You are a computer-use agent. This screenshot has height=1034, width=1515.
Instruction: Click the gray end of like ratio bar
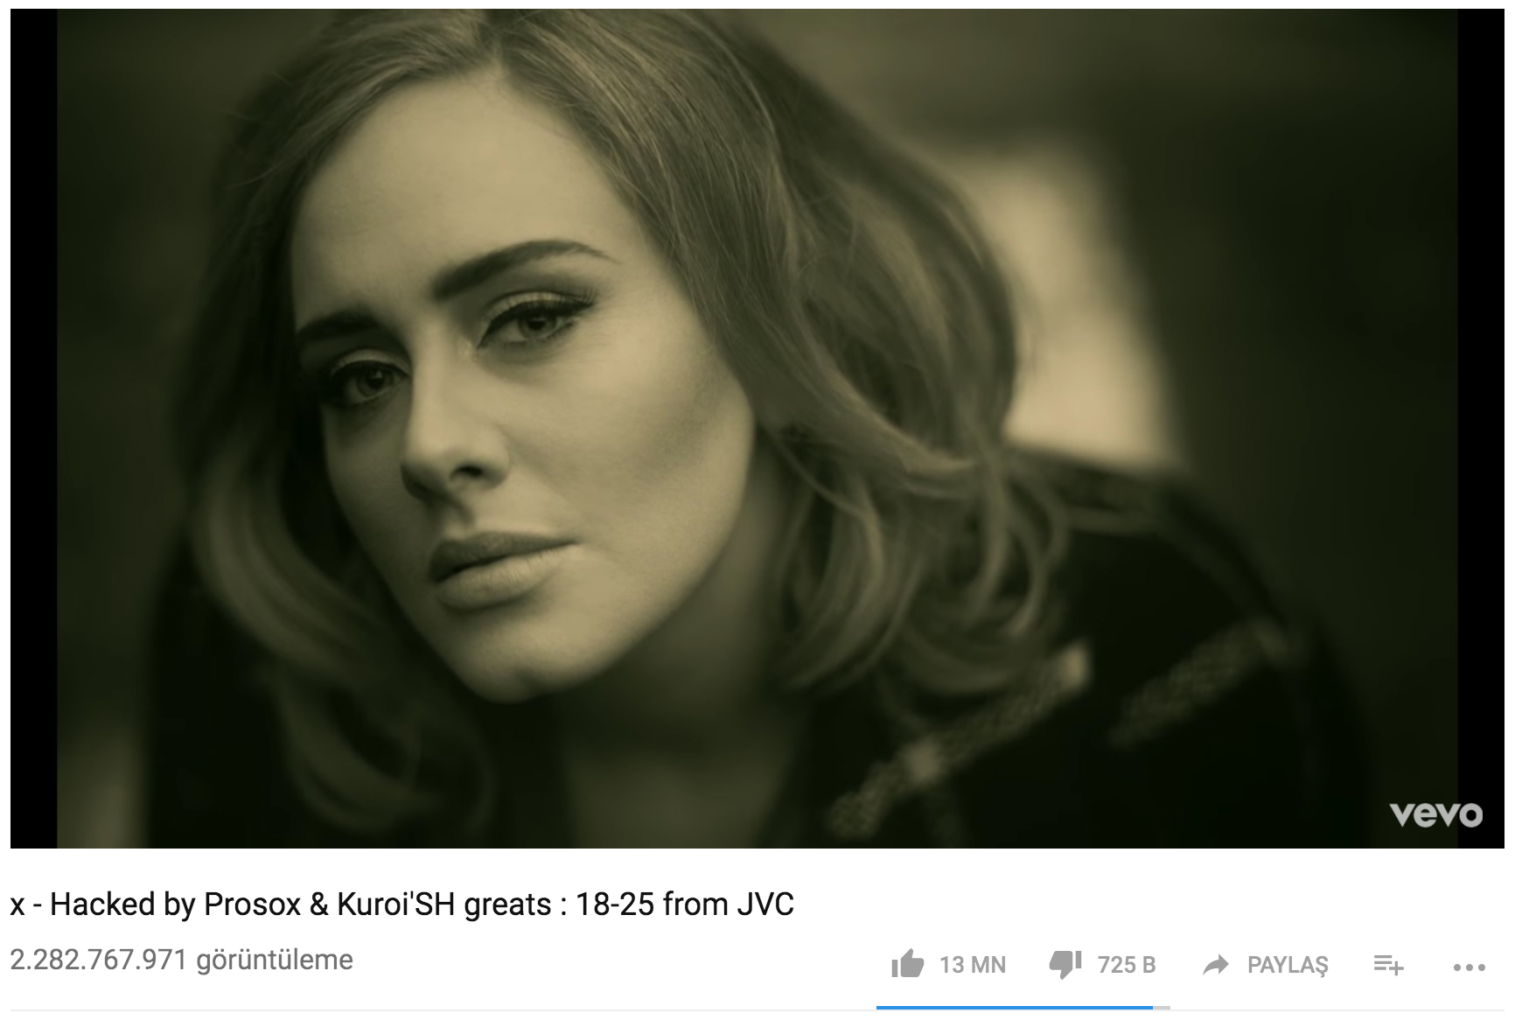1162,1008
